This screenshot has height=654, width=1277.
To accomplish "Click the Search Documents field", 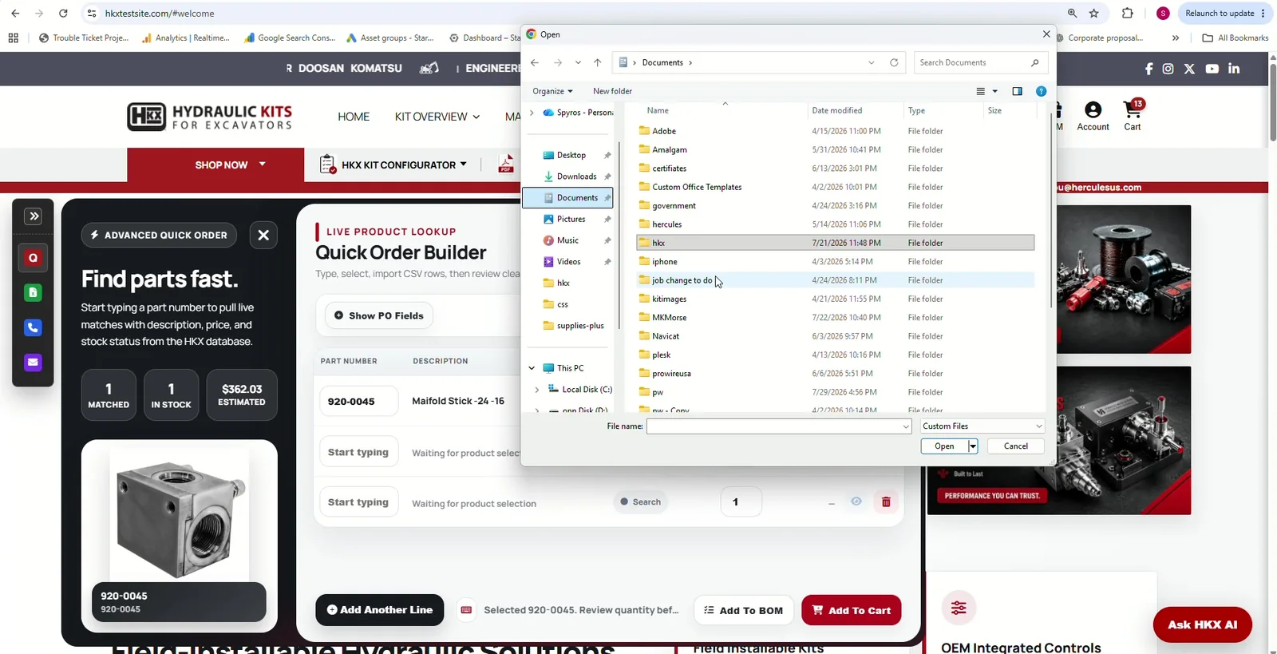I will pos(981,62).
